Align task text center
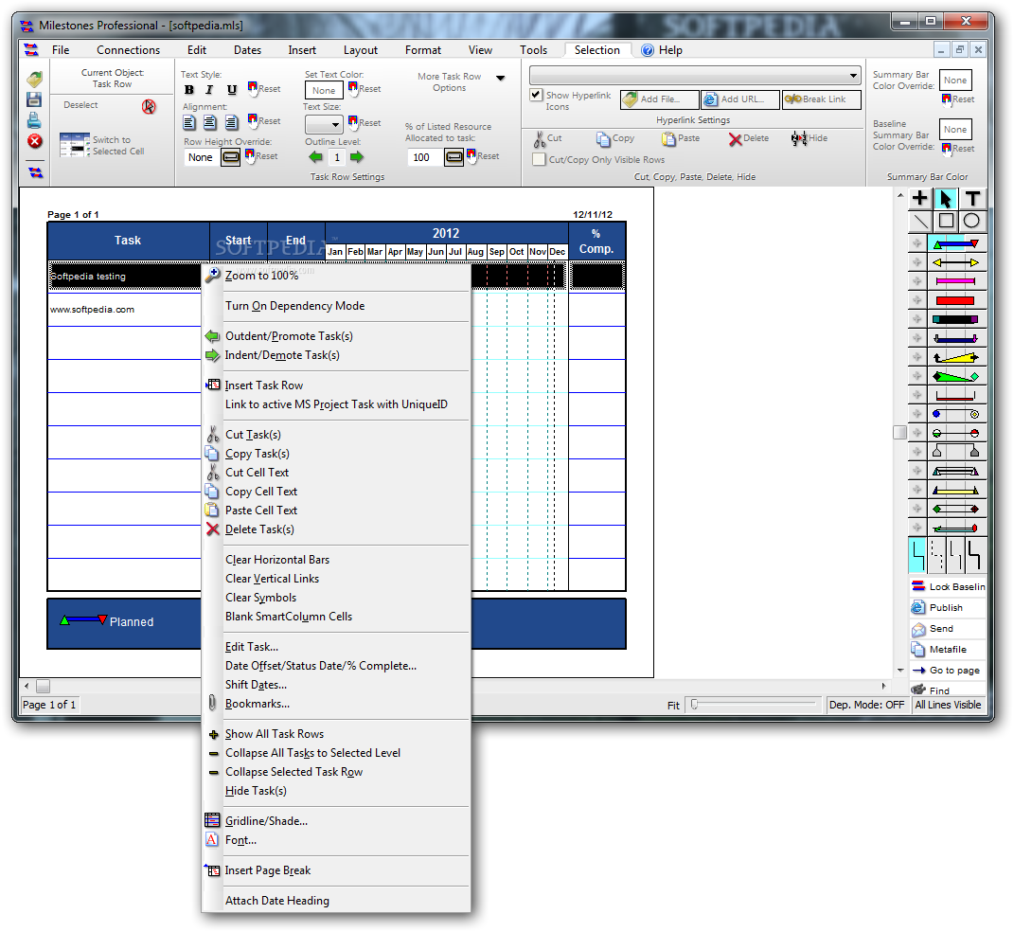The image size is (1014, 932). [x=210, y=121]
